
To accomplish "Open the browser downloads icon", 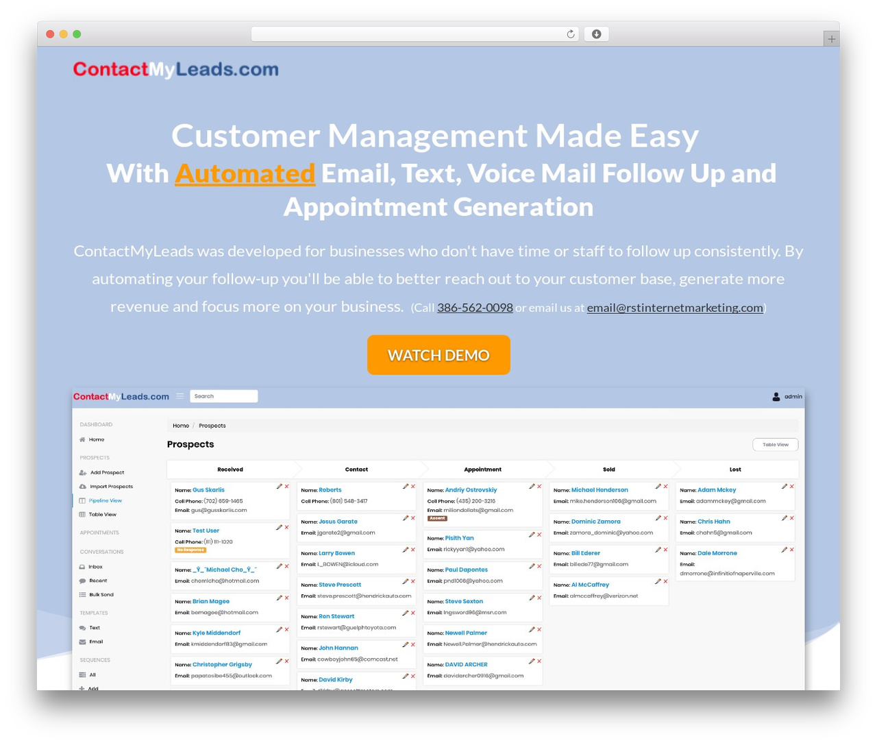I will click(x=596, y=34).
